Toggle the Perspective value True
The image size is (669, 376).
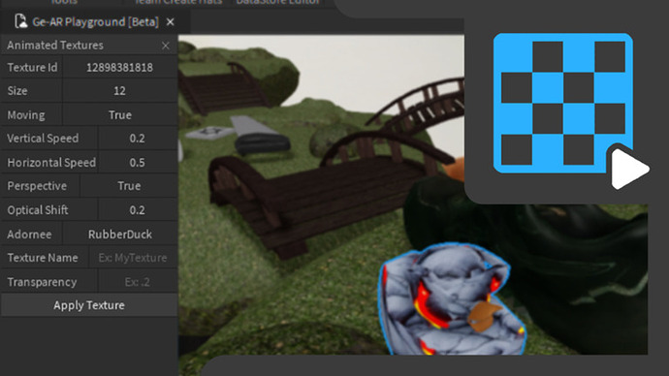pos(129,186)
